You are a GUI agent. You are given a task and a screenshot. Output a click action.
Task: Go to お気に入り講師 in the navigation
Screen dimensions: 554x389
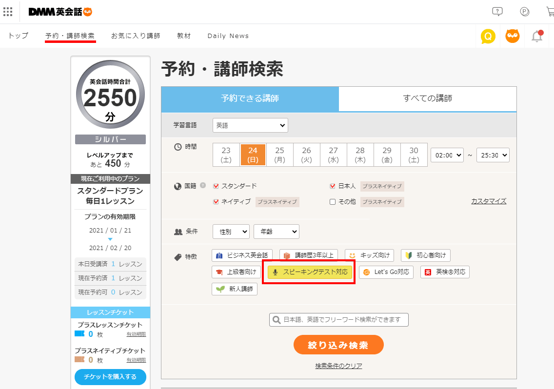pyautogui.click(x=136, y=36)
